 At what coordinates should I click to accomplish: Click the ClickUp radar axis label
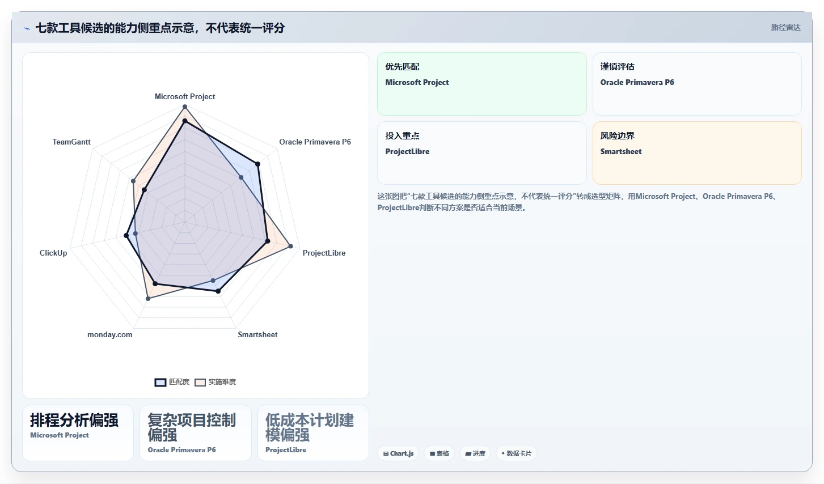pyautogui.click(x=53, y=253)
